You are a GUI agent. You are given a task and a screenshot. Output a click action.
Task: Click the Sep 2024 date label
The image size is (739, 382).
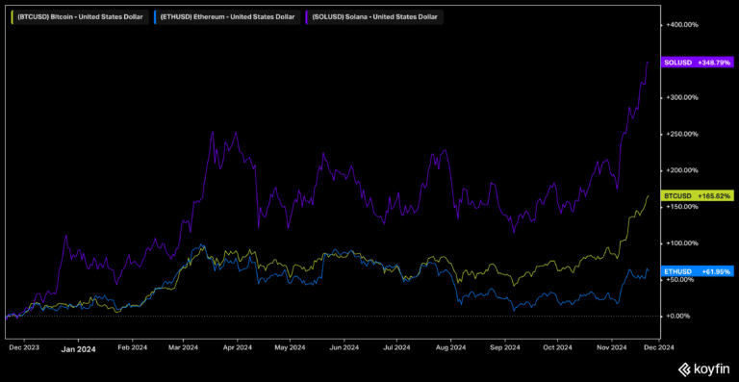pyautogui.click(x=505, y=347)
